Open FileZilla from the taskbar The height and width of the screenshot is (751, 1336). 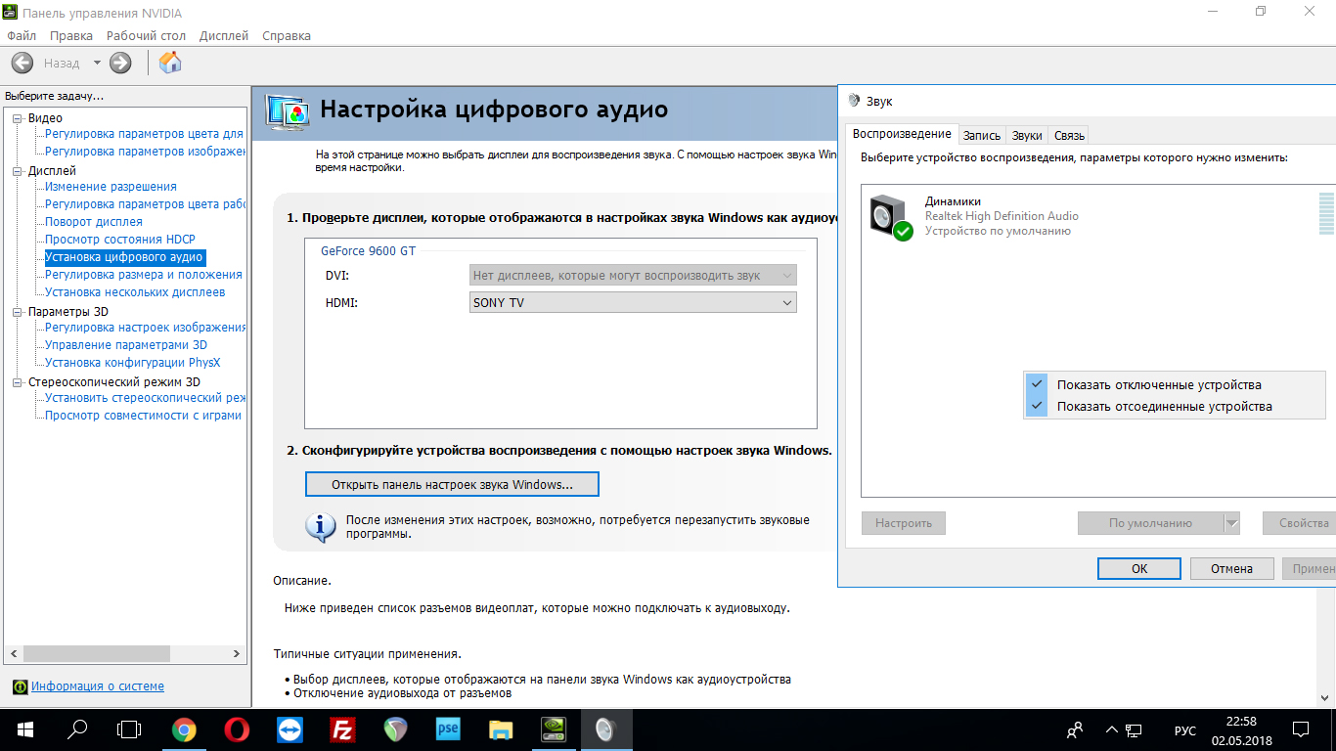coord(342,729)
